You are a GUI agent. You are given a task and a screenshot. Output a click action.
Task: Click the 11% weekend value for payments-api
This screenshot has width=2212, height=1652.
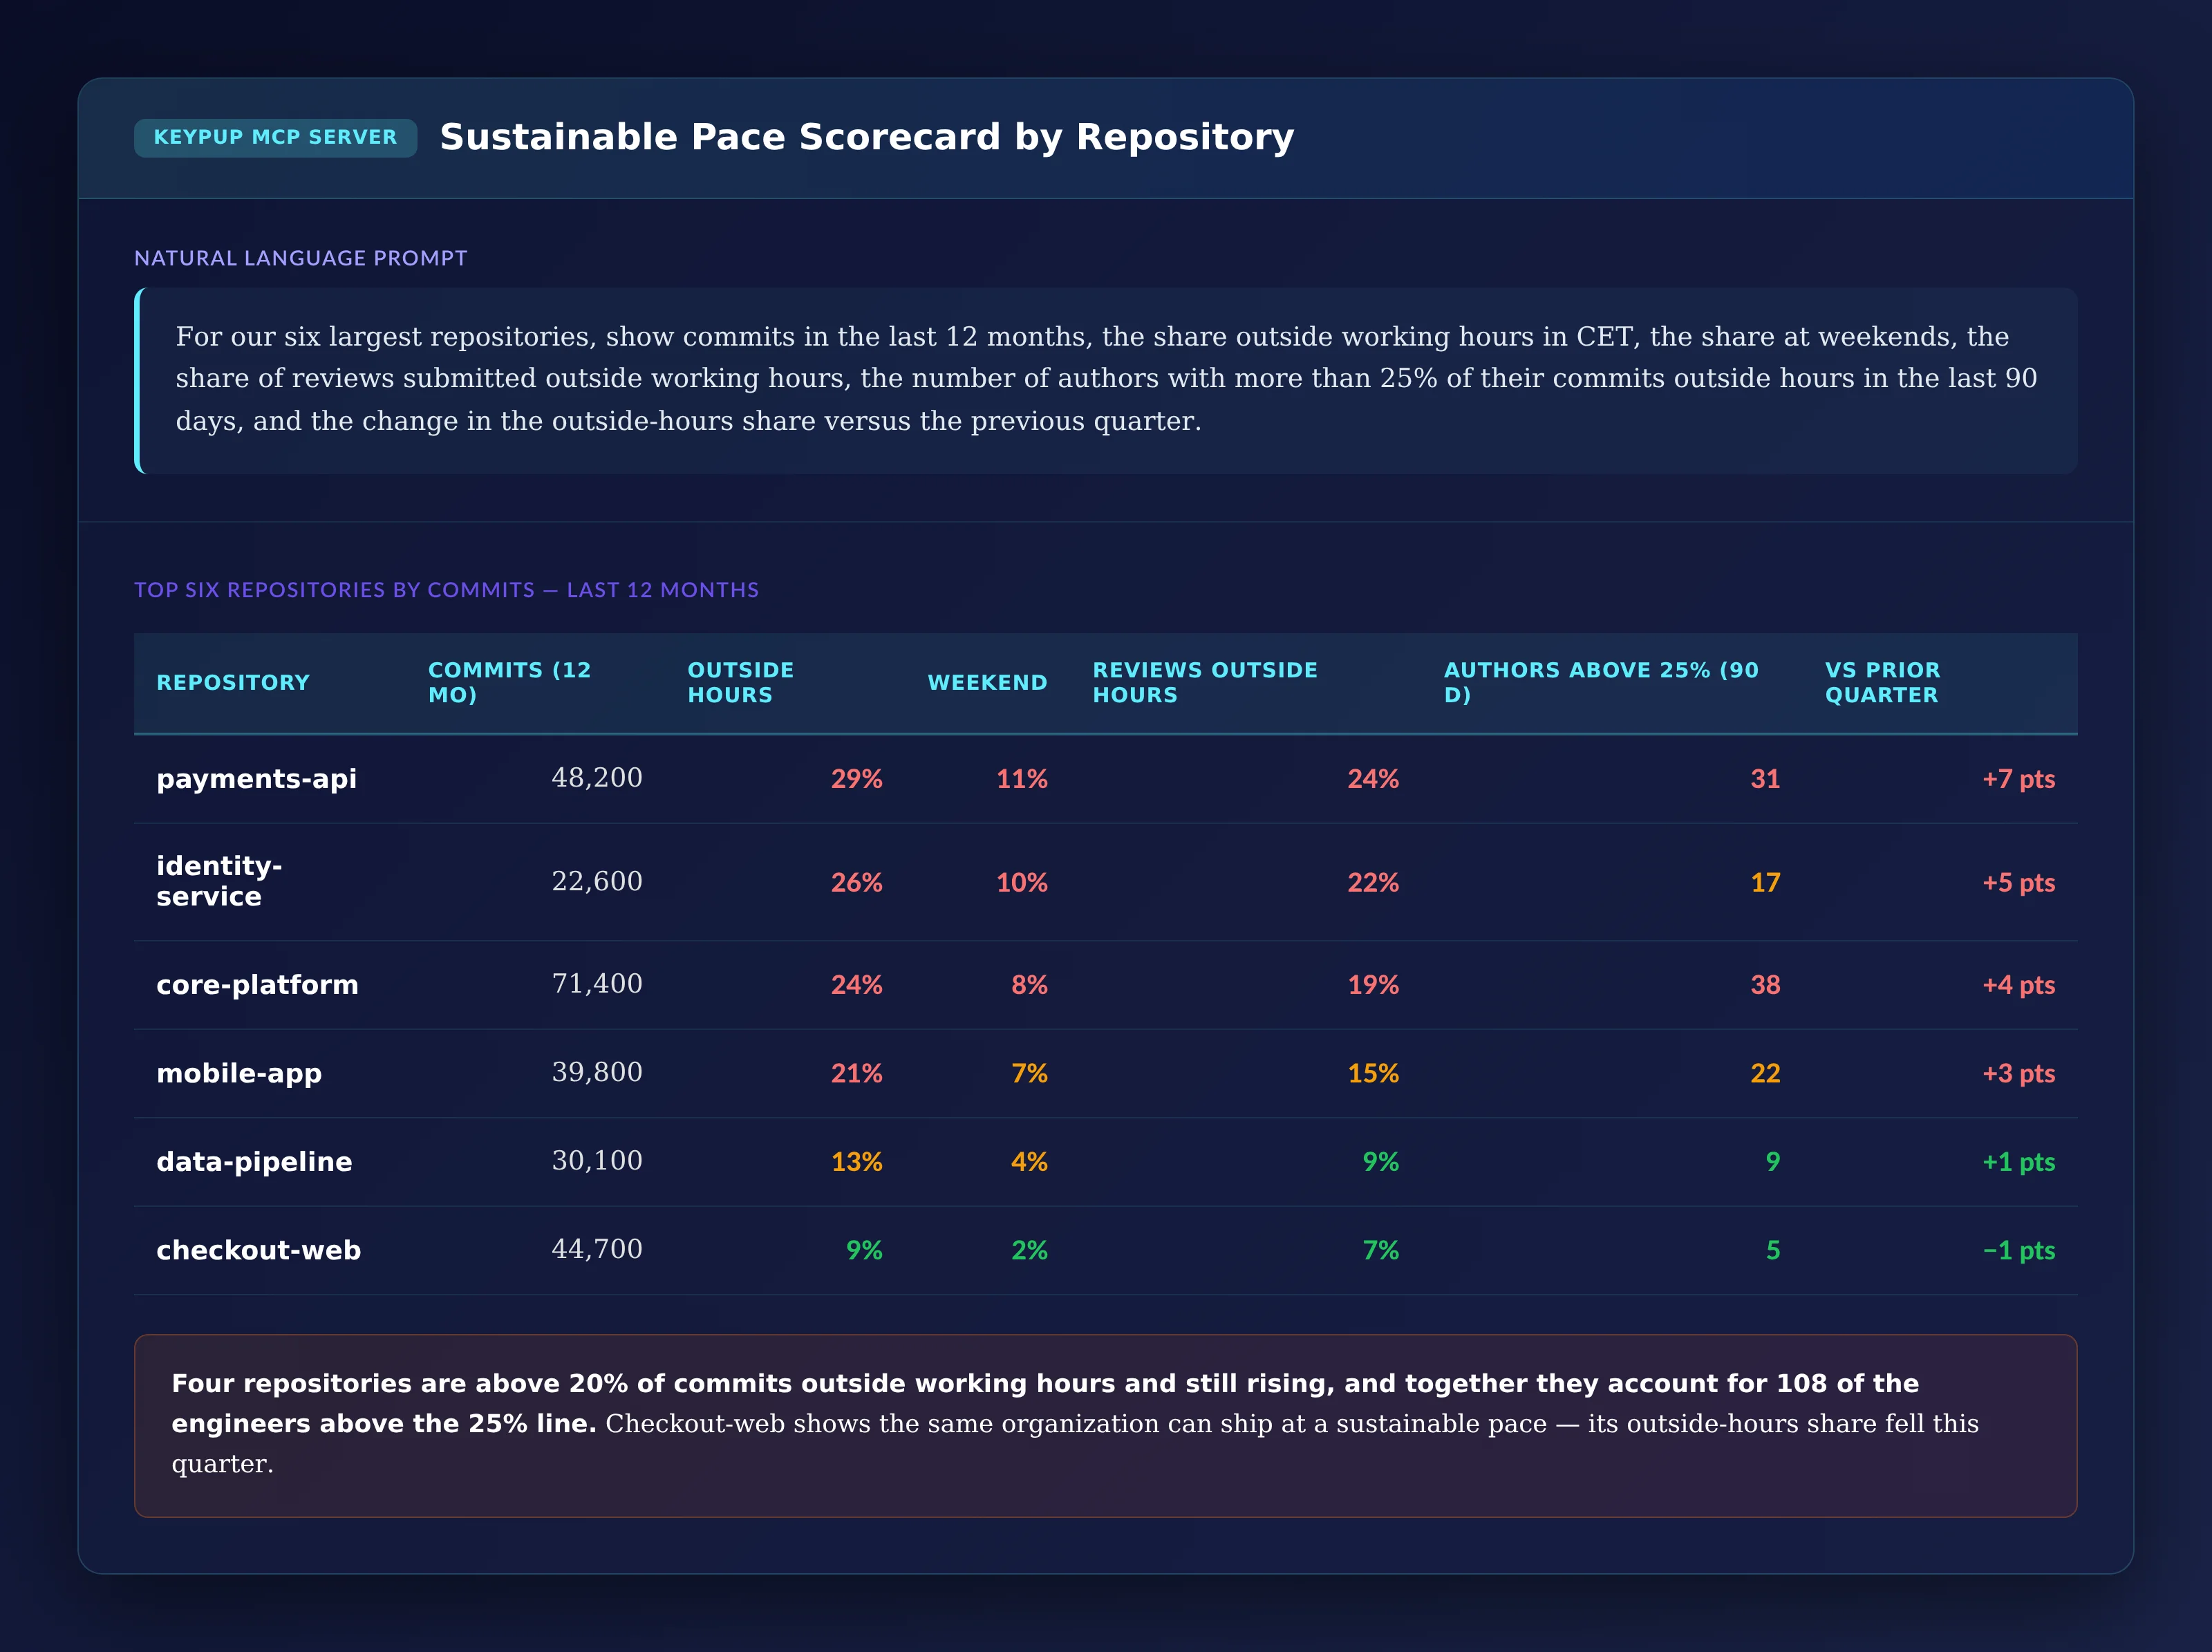pos(1022,779)
